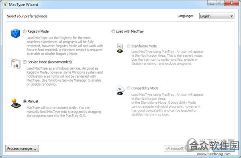This screenshot has height=158, width=241.
Task: Click the Manual mode joystick icon
Action: point(16,103)
